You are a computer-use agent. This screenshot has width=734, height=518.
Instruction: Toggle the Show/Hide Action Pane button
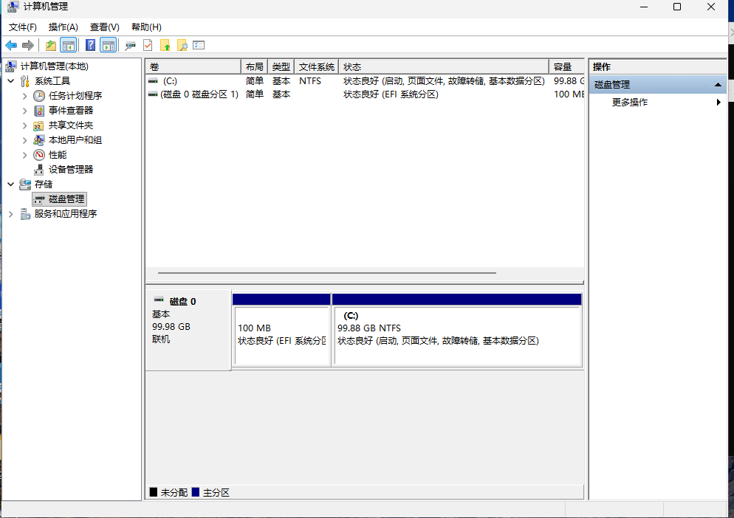(x=108, y=45)
